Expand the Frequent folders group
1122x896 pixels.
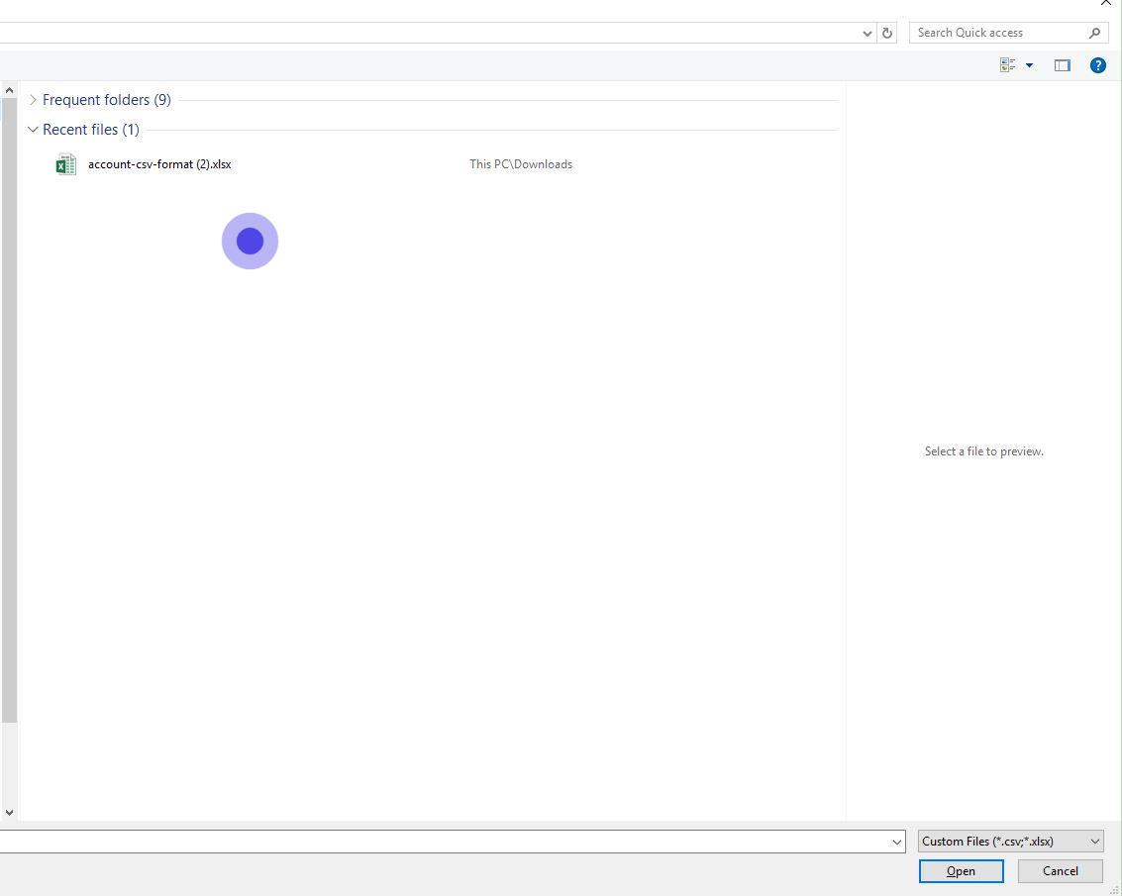[33, 100]
